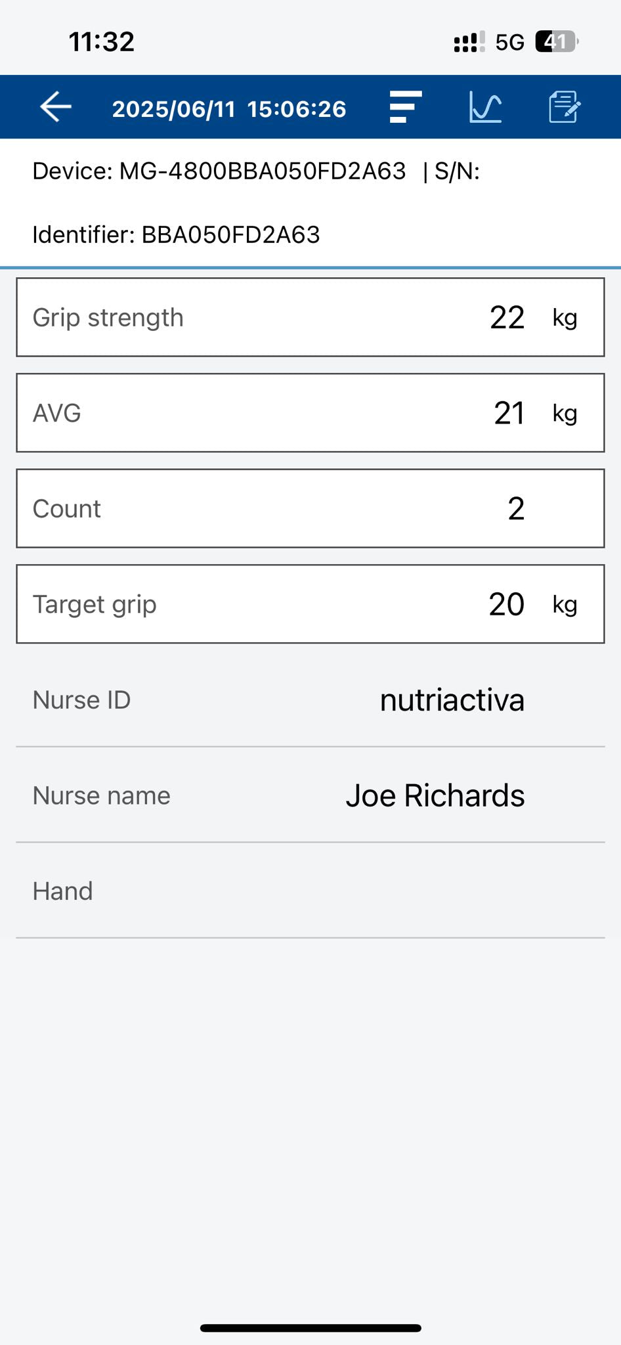Image resolution: width=621 pixels, height=1345 pixels.
Task: Tap the back arrow icon
Action: (x=56, y=107)
